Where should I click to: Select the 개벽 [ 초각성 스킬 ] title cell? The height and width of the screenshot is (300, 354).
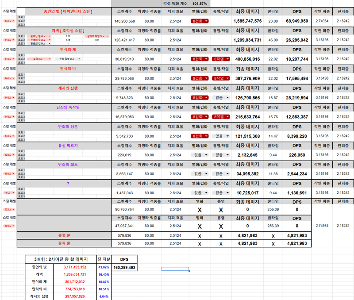(68, 31)
